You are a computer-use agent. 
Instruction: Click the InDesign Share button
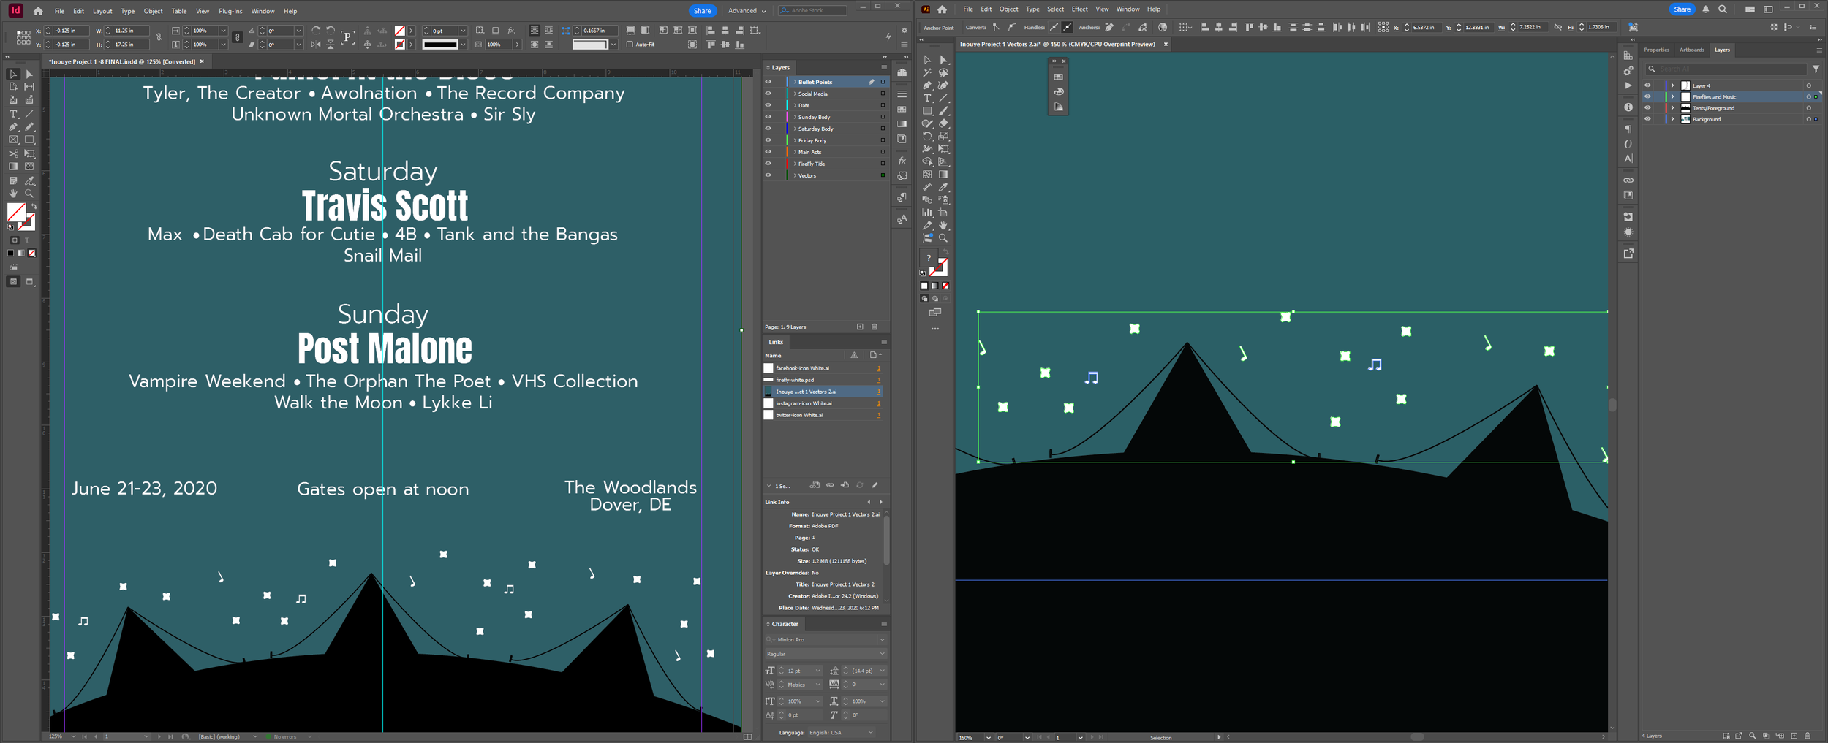tap(702, 11)
